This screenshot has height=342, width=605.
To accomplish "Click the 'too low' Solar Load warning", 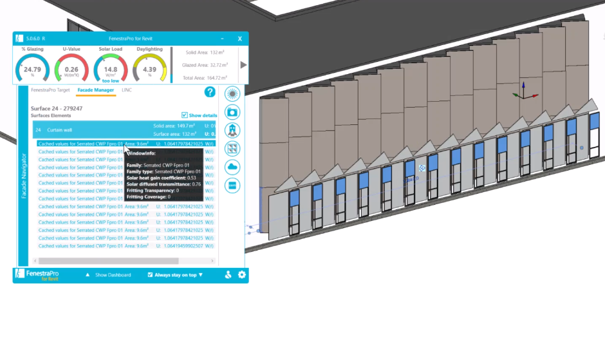I will pyautogui.click(x=110, y=81).
